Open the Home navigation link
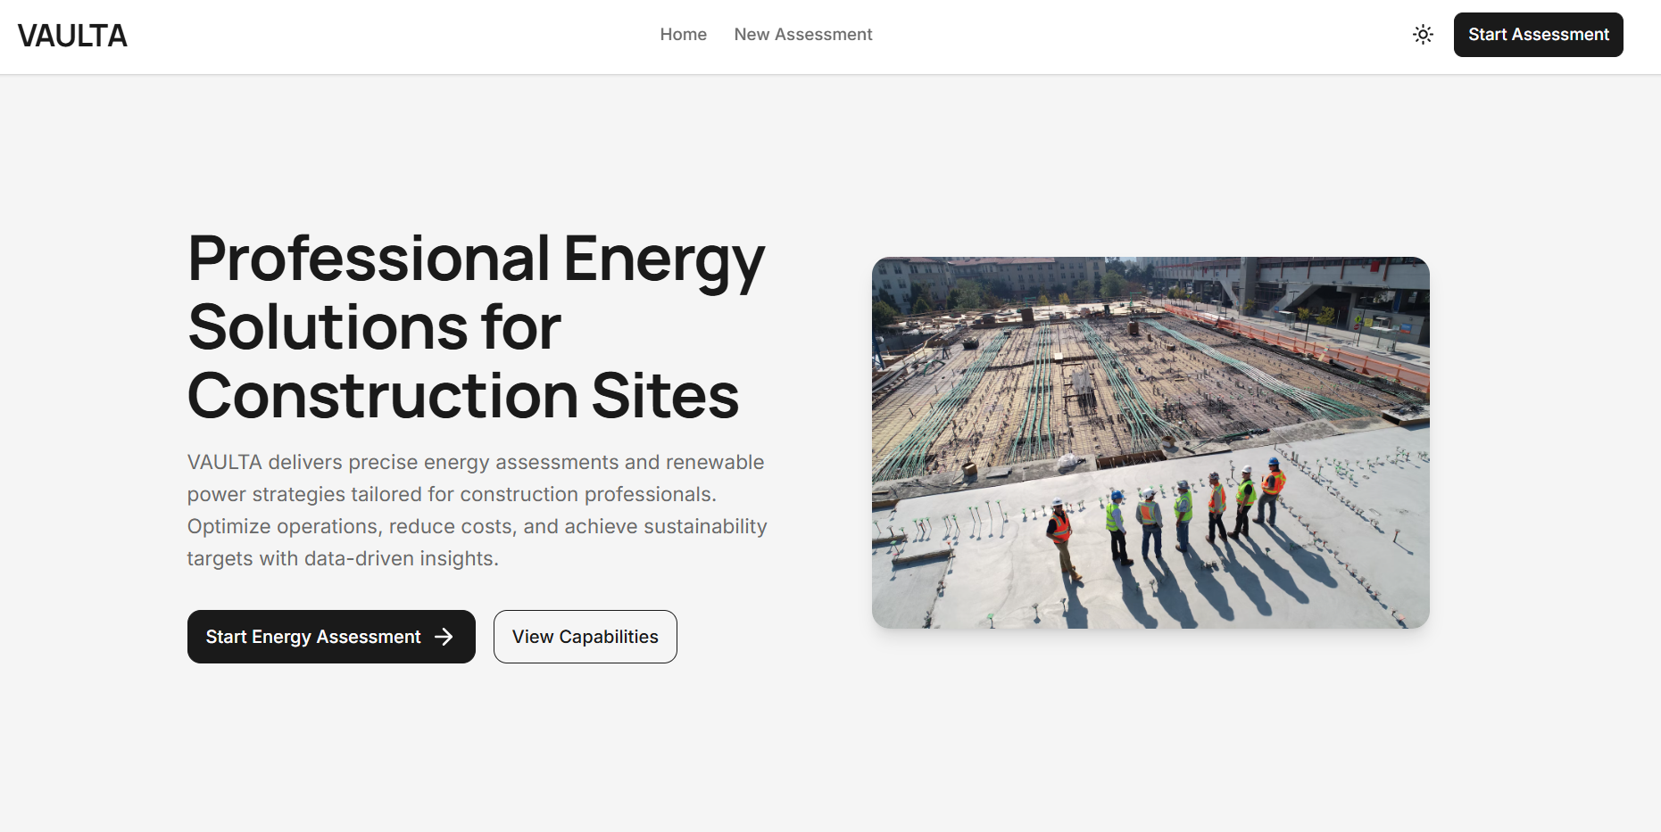 [683, 35]
